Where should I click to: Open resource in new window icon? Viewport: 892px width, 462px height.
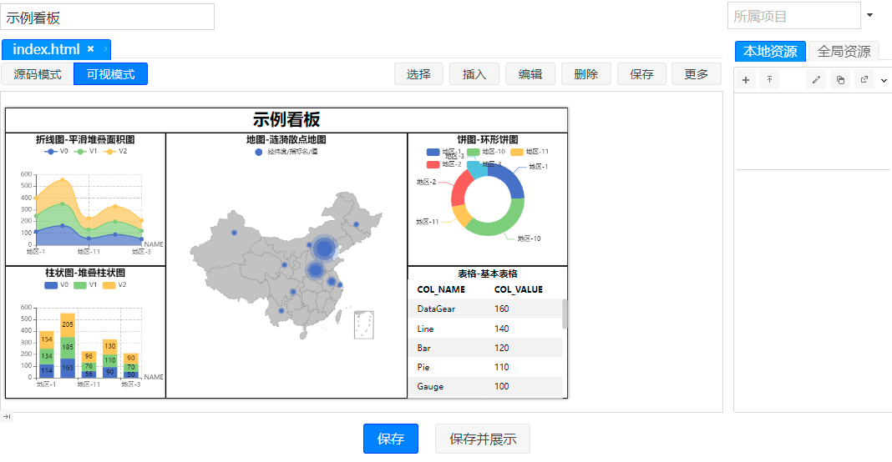click(x=864, y=80)
